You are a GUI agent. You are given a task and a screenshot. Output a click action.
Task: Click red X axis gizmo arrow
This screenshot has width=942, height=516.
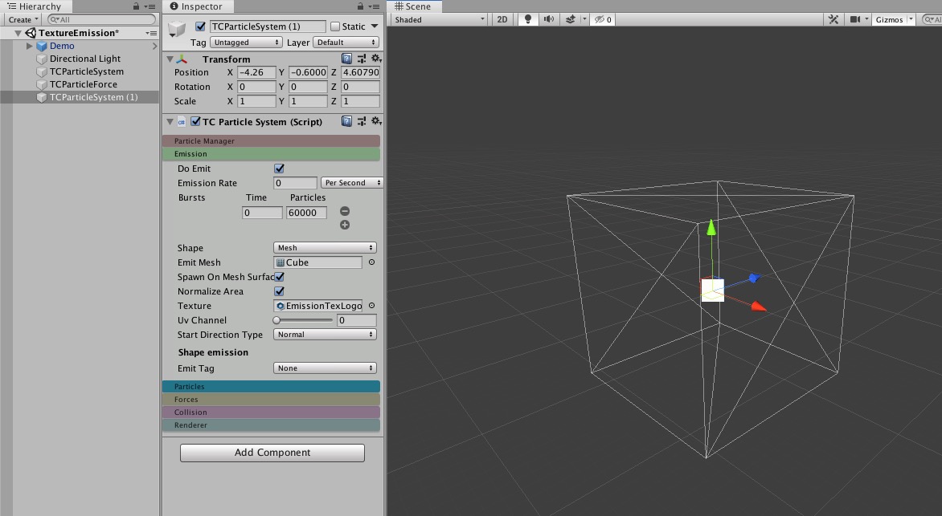pos(759,307)
